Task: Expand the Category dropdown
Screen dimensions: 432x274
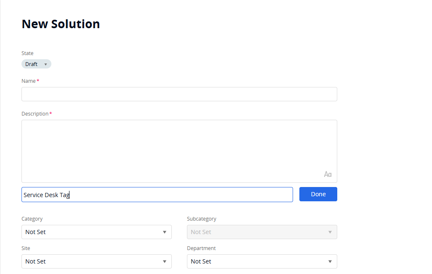Action: (x=96, y=232)
